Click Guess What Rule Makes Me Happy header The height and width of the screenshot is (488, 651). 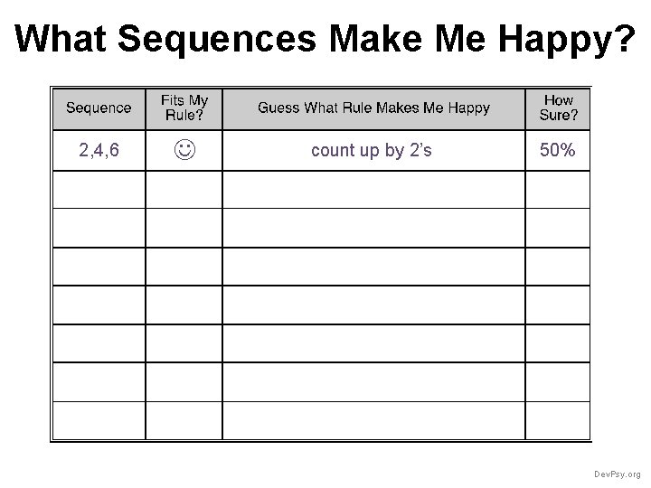(x=373, y=108)
